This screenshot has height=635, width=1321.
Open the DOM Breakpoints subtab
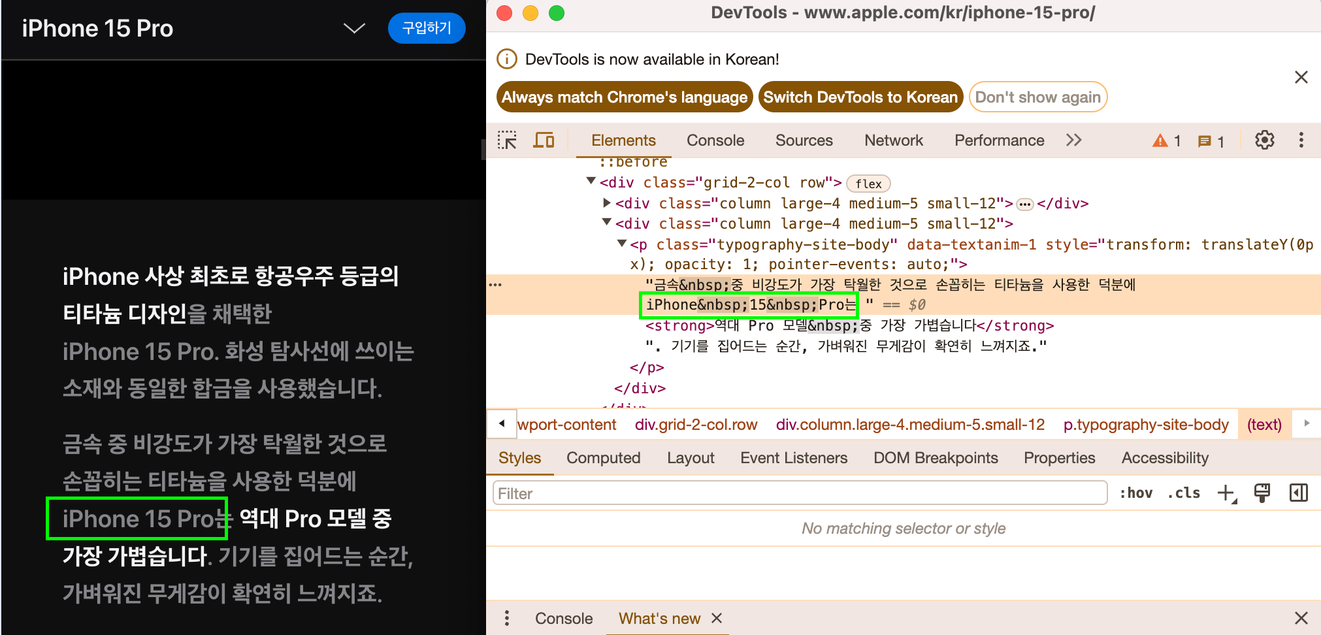pyautogui.click(x=936, y=458)
